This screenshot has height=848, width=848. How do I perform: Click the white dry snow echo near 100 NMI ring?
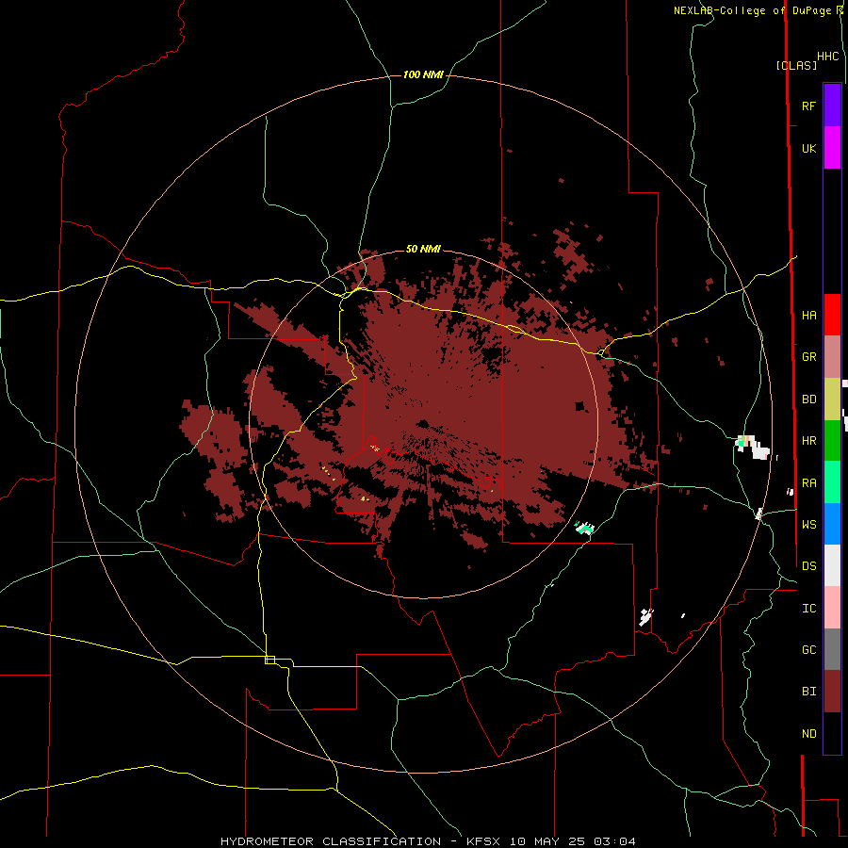click(x=754, y=447)
